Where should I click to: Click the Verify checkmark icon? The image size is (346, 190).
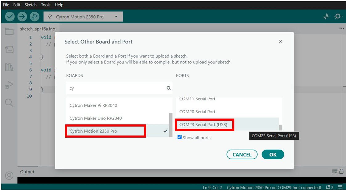point(10,17)
